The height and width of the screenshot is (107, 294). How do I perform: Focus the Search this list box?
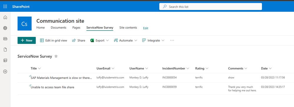[210, 6]
